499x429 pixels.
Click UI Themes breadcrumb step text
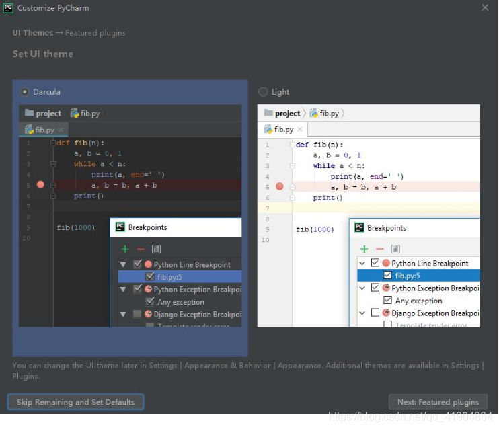coord(33,33)
